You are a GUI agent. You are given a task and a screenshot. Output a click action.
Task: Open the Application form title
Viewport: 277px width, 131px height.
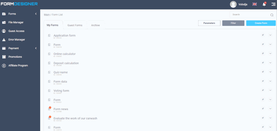pyautogui.click(x=64, y=36)
